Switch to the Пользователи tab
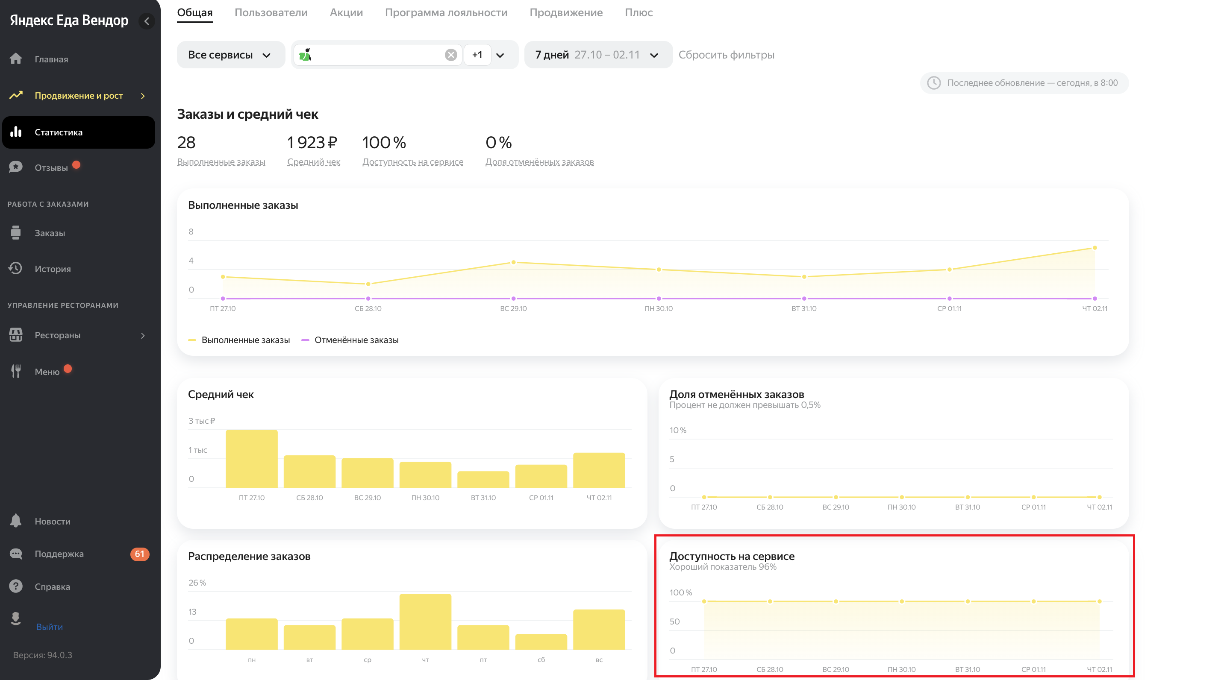1224x680 pixels. point(271,12)
